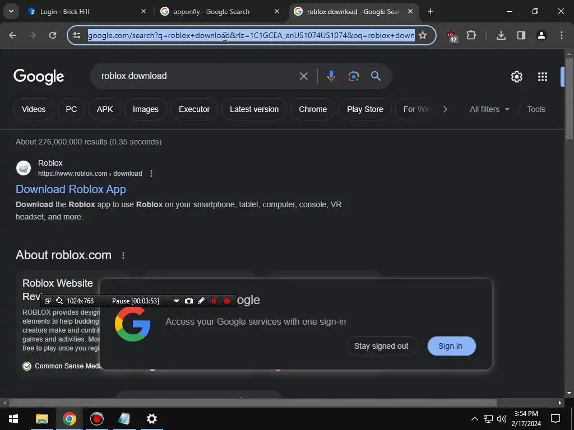Viewport: 574px width, 430px height.
Task: Click the recorder pencil draw icon
Action: tap(201, 301)
